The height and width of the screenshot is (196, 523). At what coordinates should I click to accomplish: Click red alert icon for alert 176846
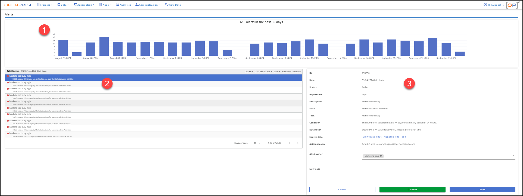coord(8,89)
